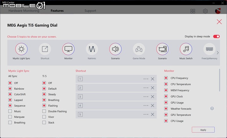Select the devices Scenario topic icon
The height and width of the screenshot is (138, 227).
[162, 49]
